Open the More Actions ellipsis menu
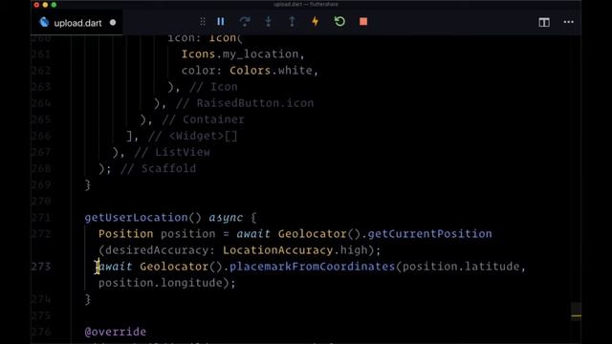Screen dimensions: 612x344 click(569, 22)
